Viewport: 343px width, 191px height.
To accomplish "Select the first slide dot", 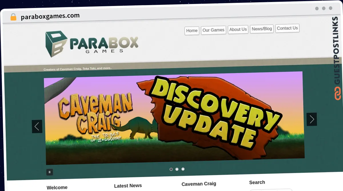I will [x=171, y=169].
